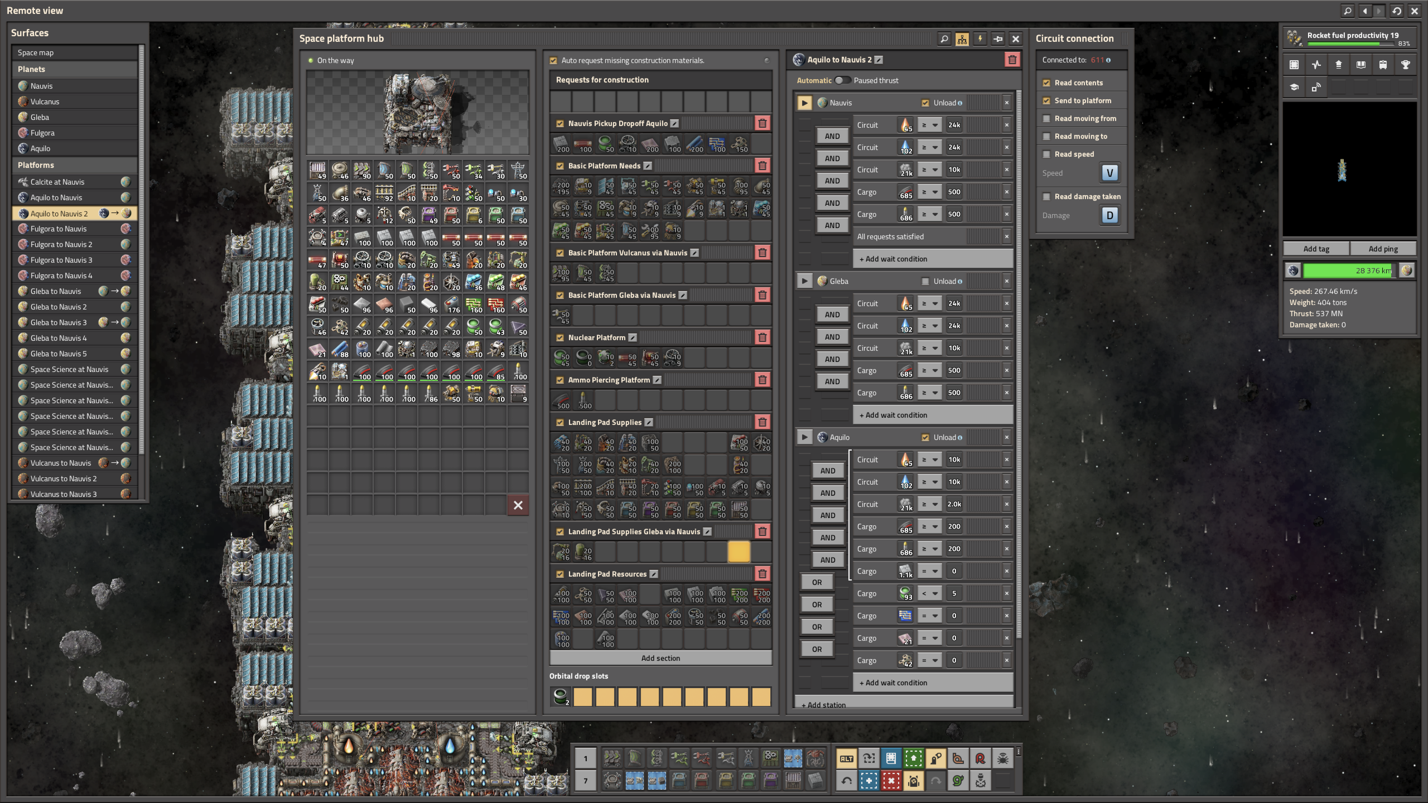Enable the Read speed checkbox

pyautogui.click(x=1046, y=154)
